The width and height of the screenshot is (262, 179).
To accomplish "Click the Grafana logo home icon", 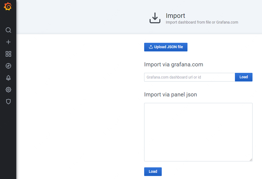I will pyautogui.click(x=8, y=6).
